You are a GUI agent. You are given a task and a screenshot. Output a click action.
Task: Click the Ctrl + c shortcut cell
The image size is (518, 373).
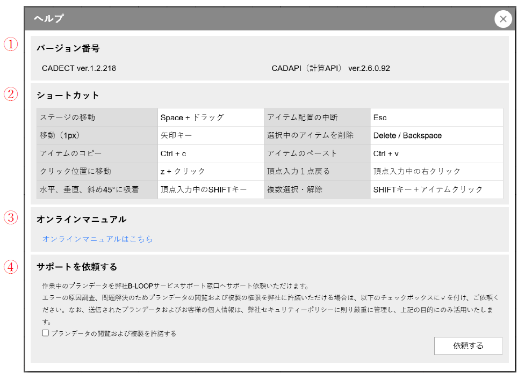coord(174,153)
